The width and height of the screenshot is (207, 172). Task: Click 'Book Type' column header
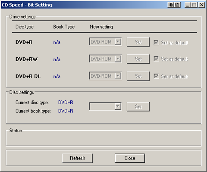point(64,27)
